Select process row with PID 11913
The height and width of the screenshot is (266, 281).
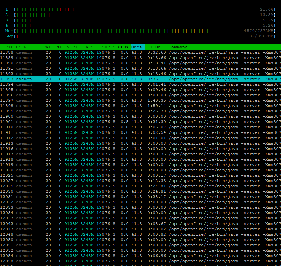141,144
